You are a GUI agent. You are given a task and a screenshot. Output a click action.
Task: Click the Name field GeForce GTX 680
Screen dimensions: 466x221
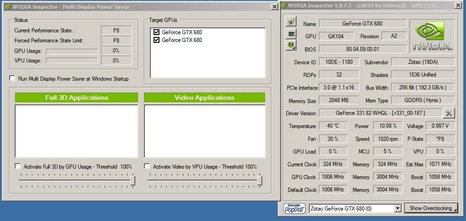[x=363, y=23]
